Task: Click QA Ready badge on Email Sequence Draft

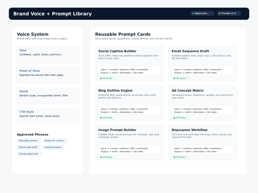Action: click(181, 78)
